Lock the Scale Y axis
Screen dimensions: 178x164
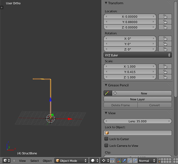pos(165,72)
